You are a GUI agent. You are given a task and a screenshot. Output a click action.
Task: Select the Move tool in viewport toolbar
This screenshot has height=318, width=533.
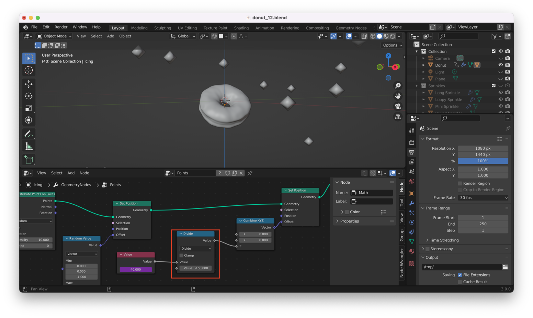29,84
